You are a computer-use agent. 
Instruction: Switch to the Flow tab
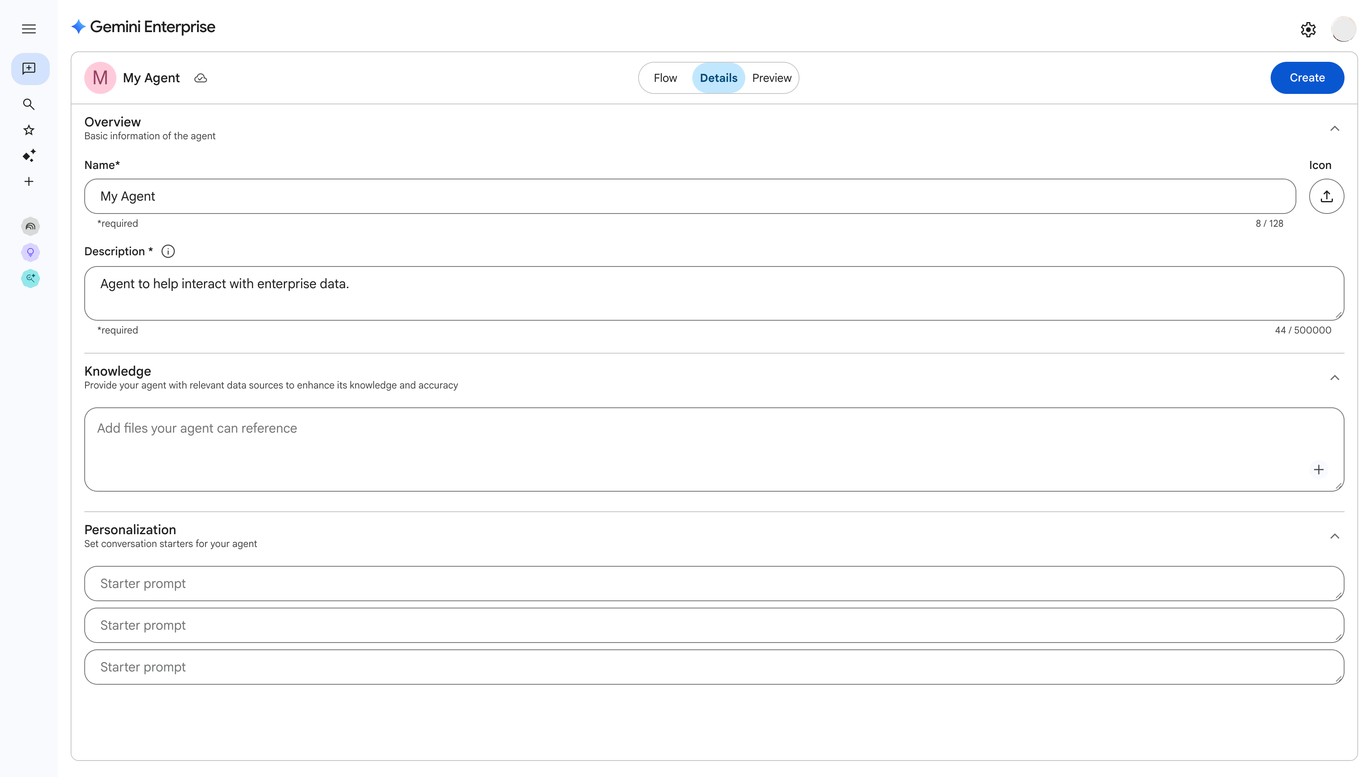click(x=665, y=77)
